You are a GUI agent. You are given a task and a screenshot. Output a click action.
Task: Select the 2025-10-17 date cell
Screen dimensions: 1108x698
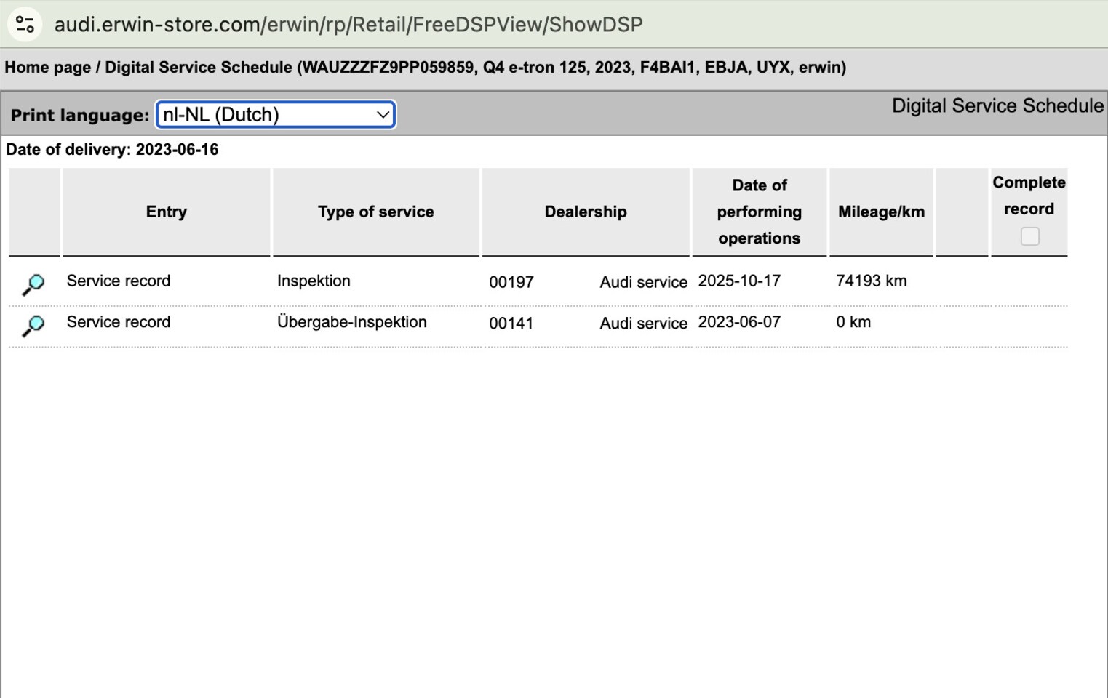coord(739,281)
